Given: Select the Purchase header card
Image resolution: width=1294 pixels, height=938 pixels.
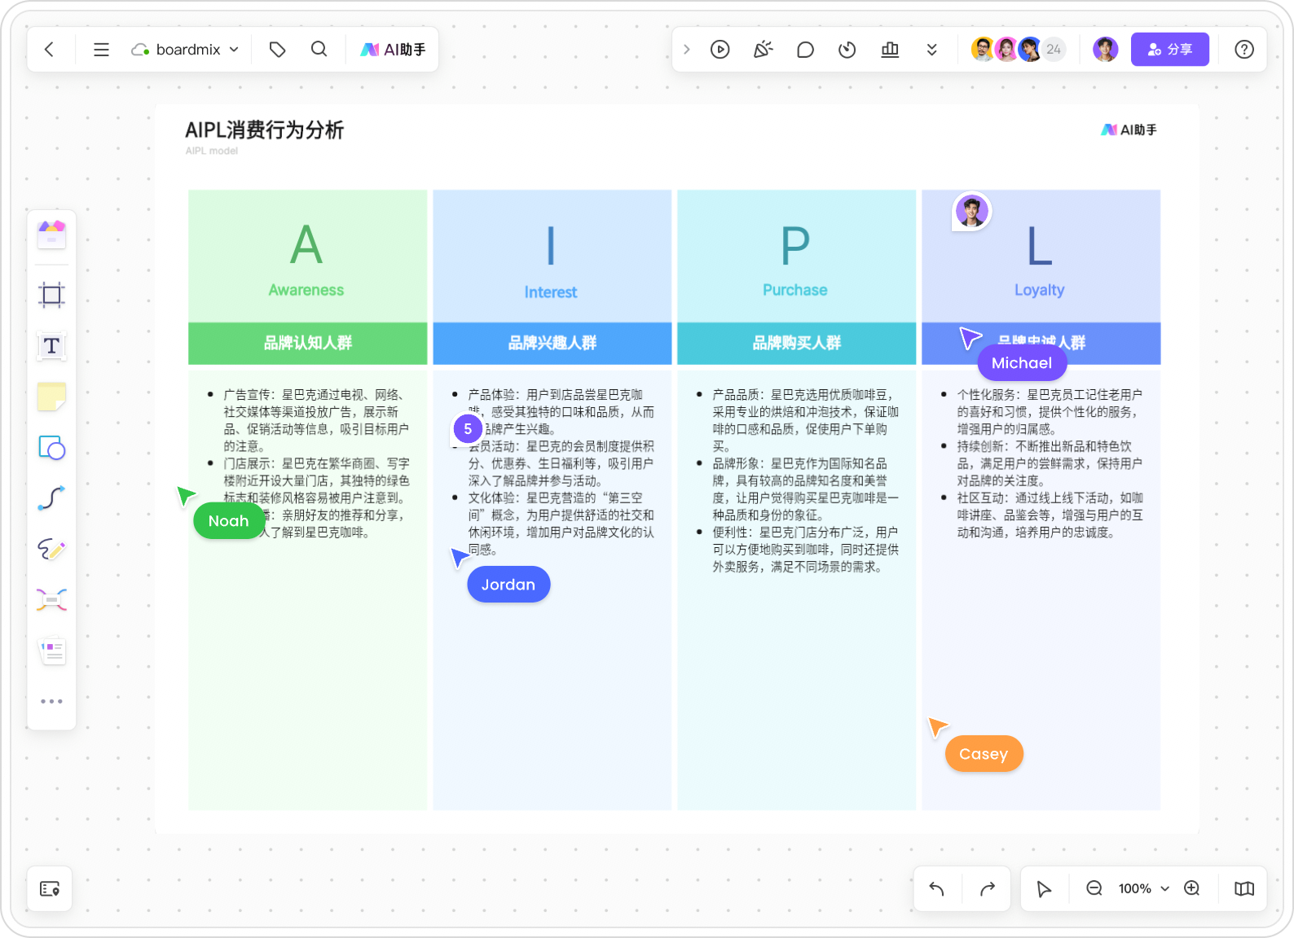Looking at the screenshot, I should (796, 256).
